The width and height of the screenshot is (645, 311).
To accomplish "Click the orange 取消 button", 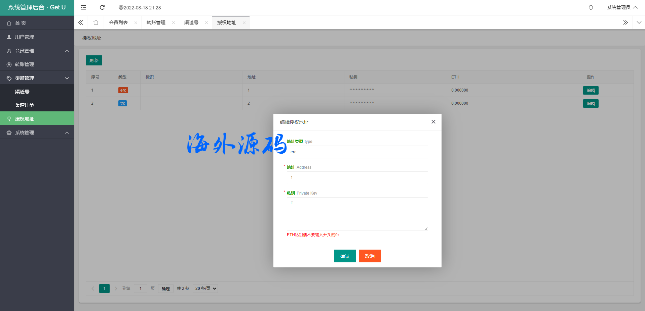I will (x=370, y=256).
